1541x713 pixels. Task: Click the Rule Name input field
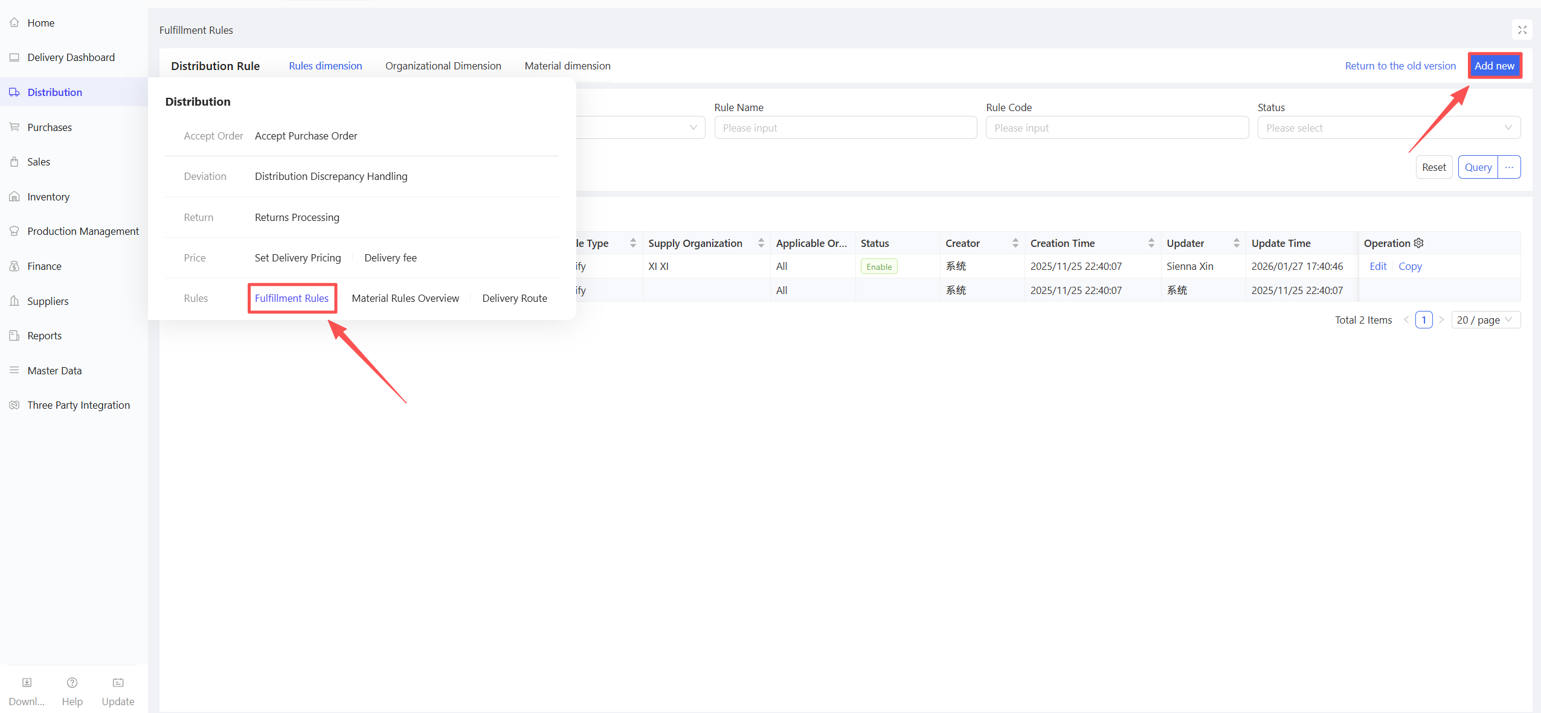(x=844, y=128)
